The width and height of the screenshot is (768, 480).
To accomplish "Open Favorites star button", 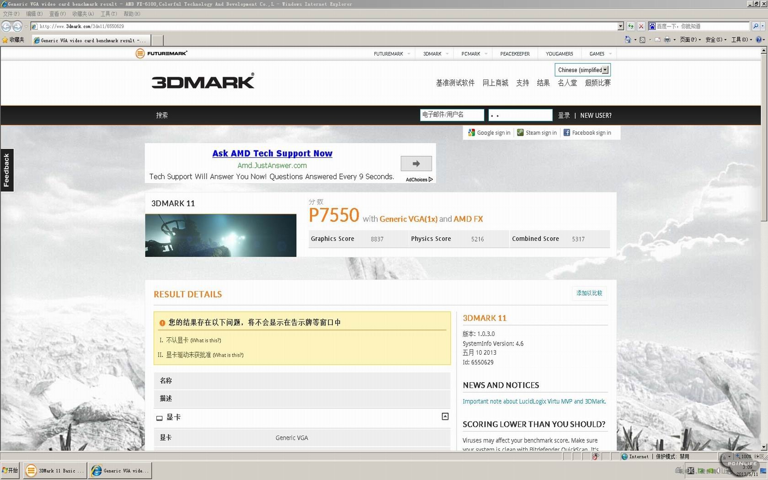I will tap(13, 40).
